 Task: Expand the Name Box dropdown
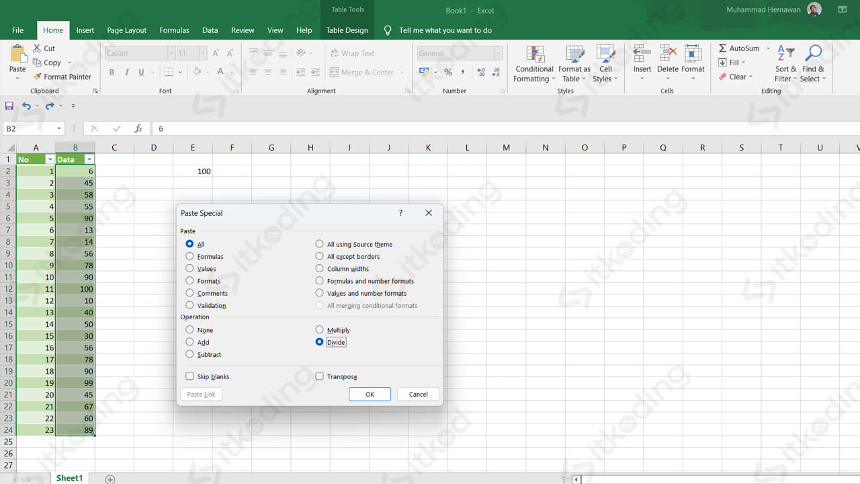[59, 128]
